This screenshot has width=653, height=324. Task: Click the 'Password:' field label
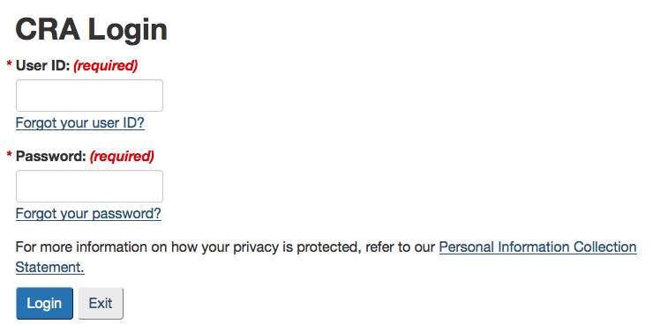pos(51,156)
